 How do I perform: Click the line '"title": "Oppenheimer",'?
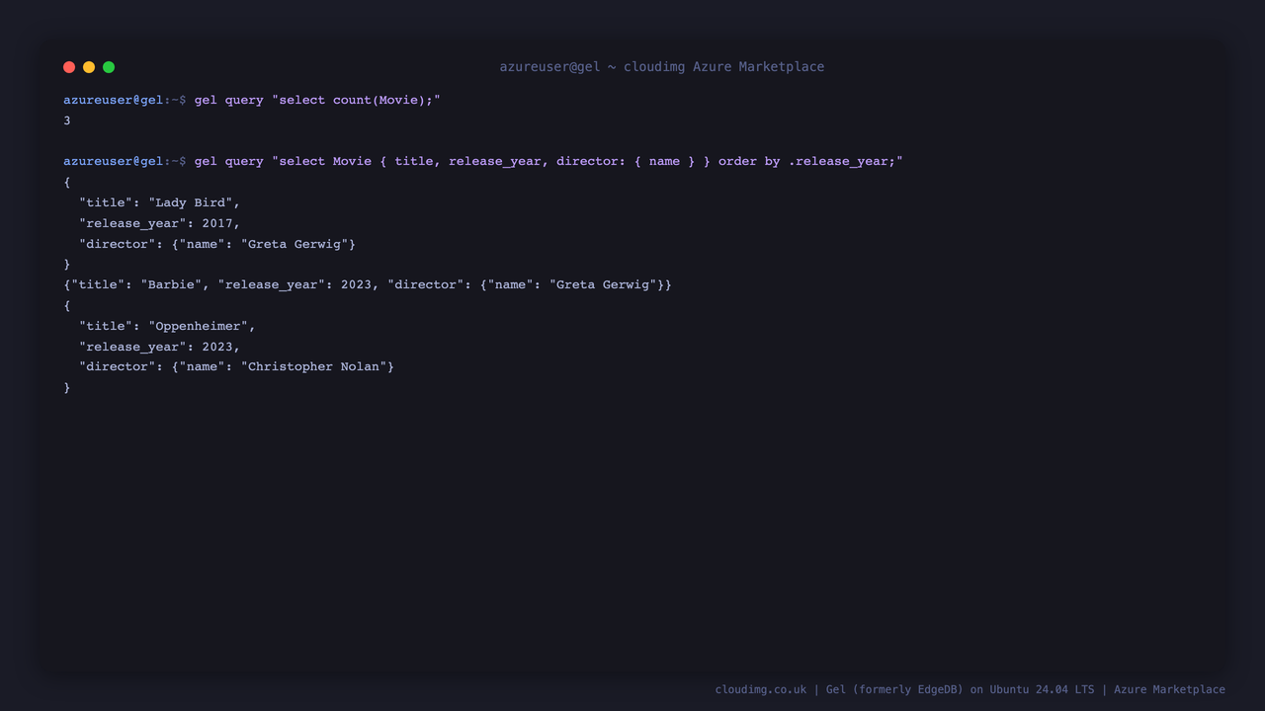tap(168, 326)
